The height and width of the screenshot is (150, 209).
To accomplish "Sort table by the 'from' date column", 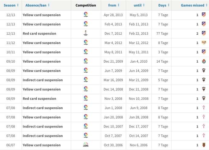I will [114, 5].
